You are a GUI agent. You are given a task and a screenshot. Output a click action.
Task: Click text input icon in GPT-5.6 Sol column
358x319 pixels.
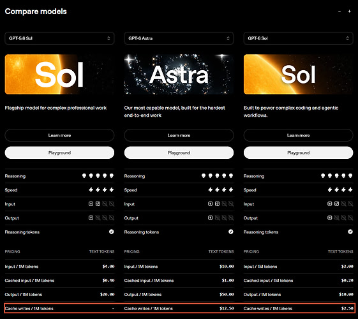pos(91,204)
